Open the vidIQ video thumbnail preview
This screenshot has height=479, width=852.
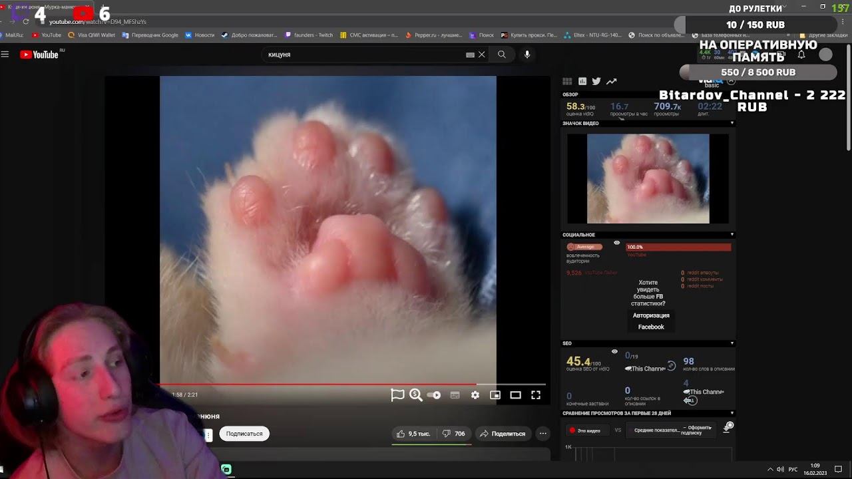[648, 178]
